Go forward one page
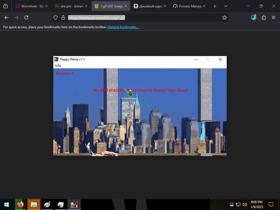The height and width of the screenshot is (210, 280). coord(16,17)
